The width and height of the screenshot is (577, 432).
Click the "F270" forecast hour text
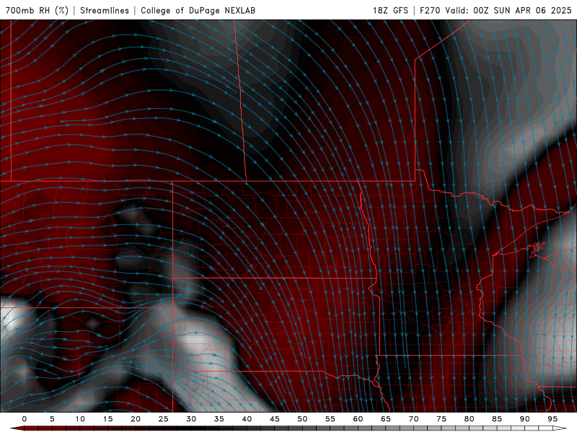[x=430, y=10]
